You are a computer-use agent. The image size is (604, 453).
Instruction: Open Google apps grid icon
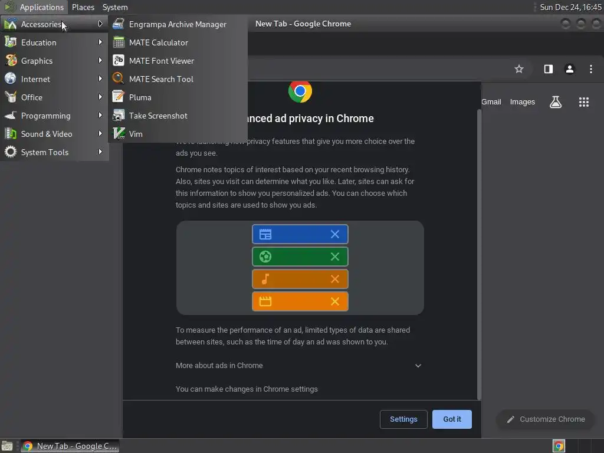583,102
